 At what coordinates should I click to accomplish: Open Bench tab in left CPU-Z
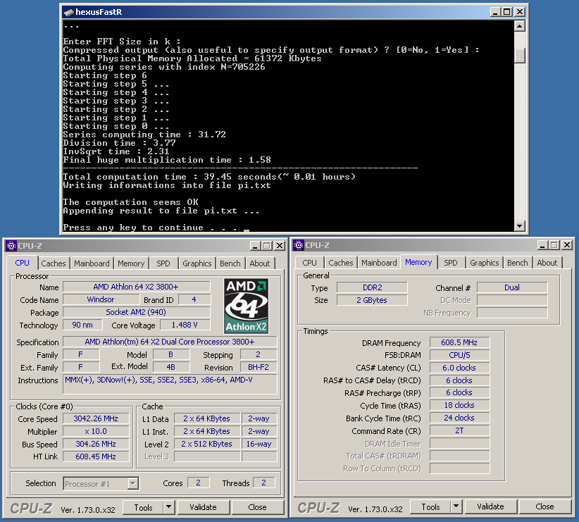[230, 263]
